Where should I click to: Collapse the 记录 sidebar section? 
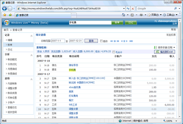click(32, 36)
